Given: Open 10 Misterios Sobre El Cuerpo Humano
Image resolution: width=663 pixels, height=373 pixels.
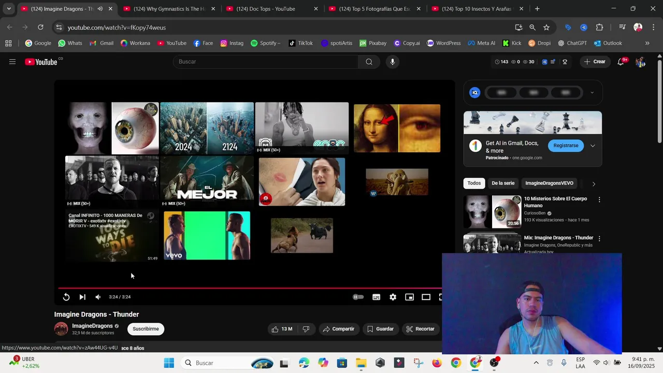Looking at the screenshot, I should (555, 202).
